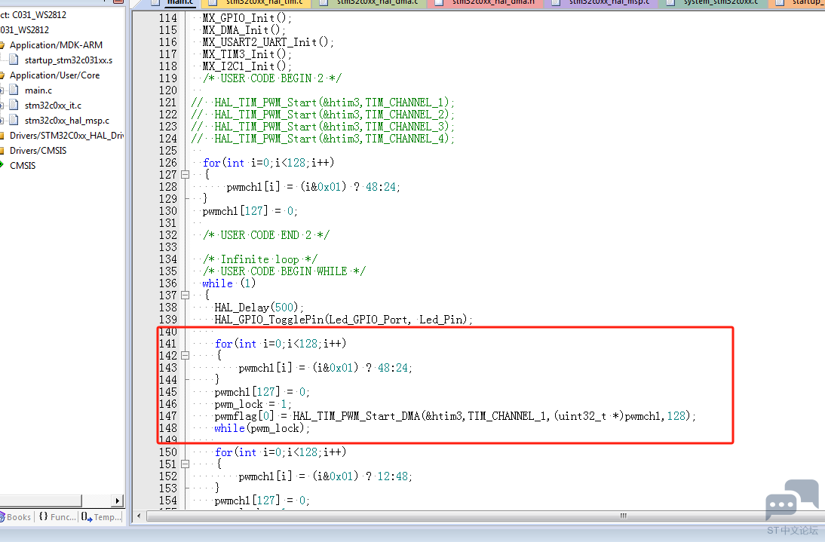The image size is (825, 542).
Task: Collapse the for-loop fold at line 142
Action: point(186,356)
